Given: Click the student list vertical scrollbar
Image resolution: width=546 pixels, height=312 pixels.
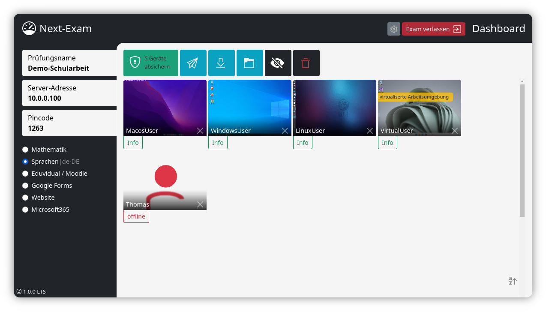Looking at the screenshot, I should (x=522, y=150).
